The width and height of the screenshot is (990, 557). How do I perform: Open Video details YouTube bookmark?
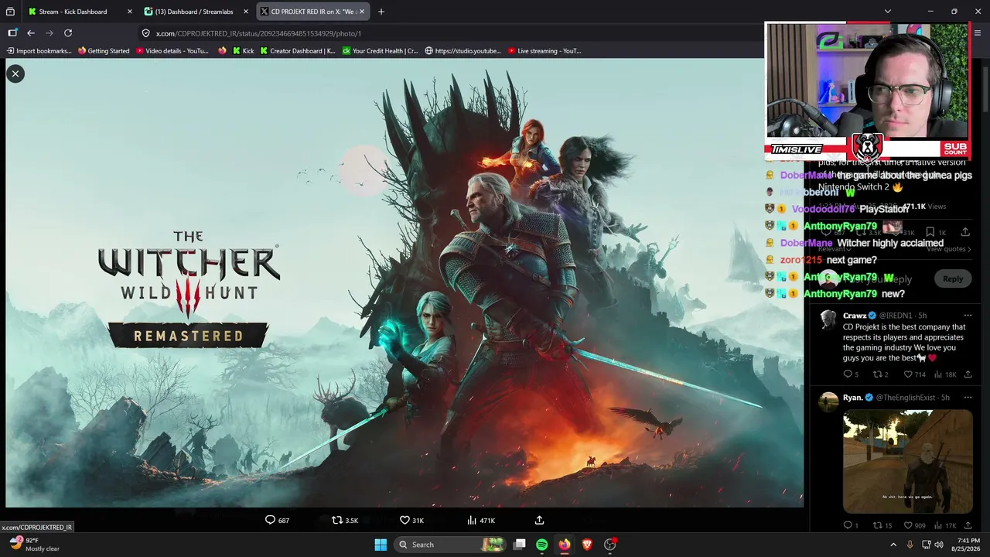(172, 51)
